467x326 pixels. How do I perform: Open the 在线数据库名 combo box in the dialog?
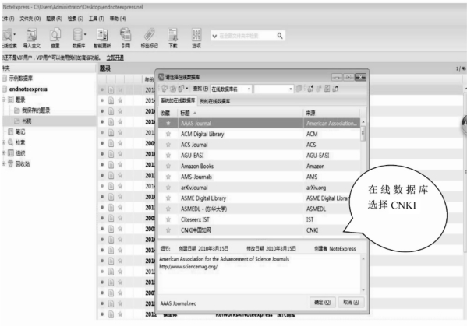pyautogui.click(x=232, y=89)
